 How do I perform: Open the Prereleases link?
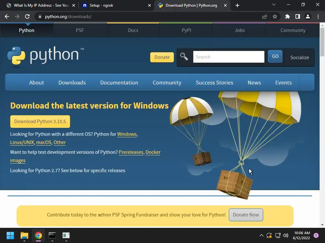tap(131, 152)
